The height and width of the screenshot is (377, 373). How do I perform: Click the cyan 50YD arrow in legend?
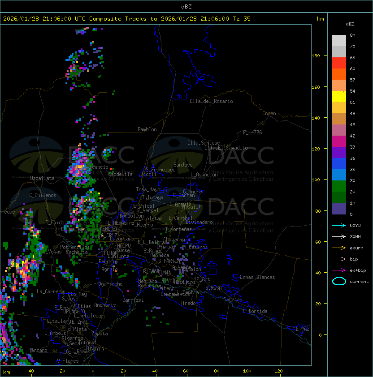click(339, 225)
